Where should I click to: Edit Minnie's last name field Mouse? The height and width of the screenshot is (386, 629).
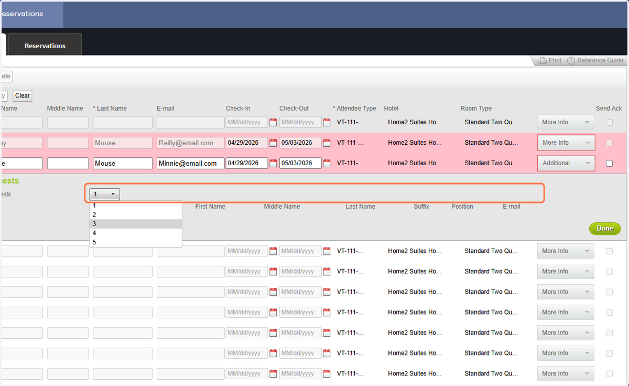click(x=123, y=163)
